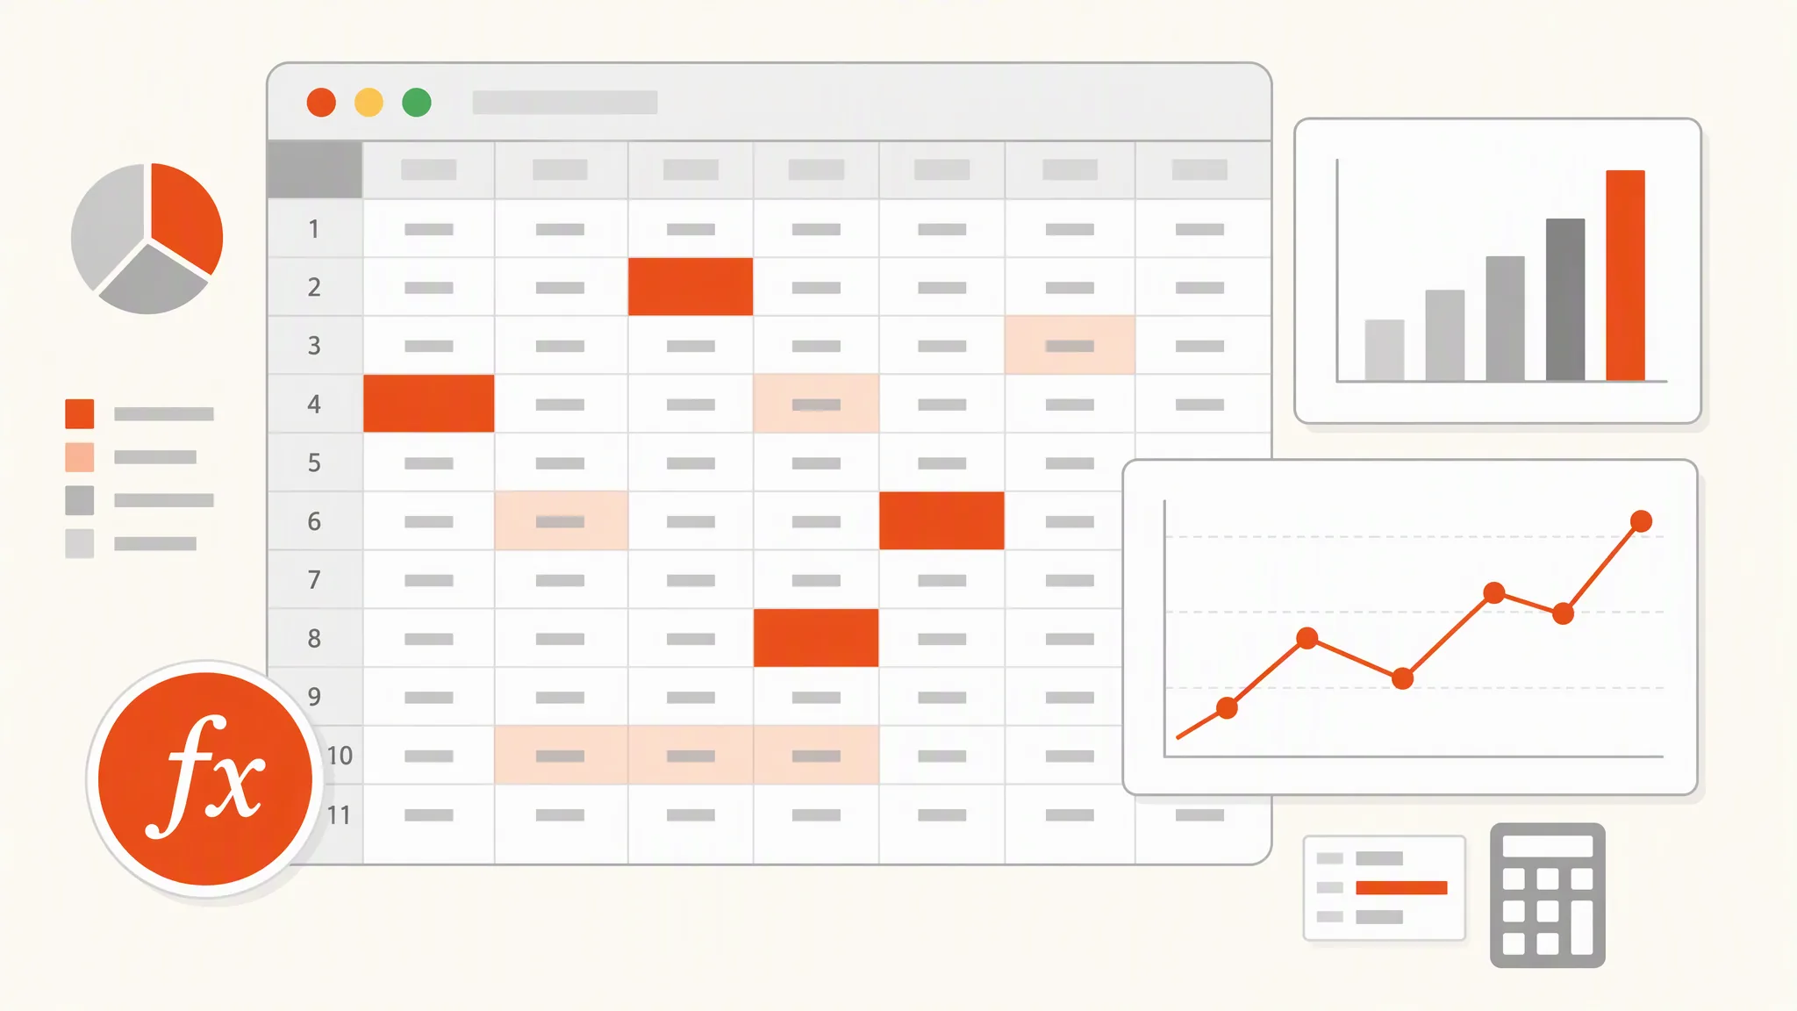Image resolution: width=1797 pixels, height=1011 pixels.
Task: Select row header 10
Action: pos(339,756)
